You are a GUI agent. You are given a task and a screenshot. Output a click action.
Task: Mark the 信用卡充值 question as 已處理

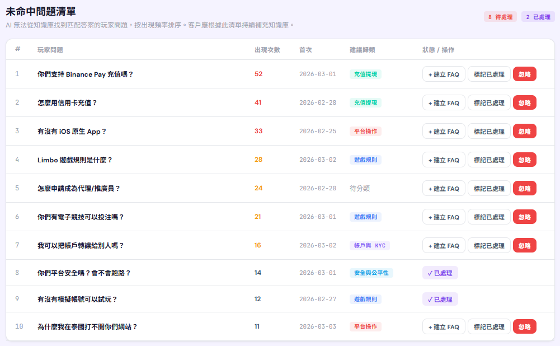click(x=488, y=102)
